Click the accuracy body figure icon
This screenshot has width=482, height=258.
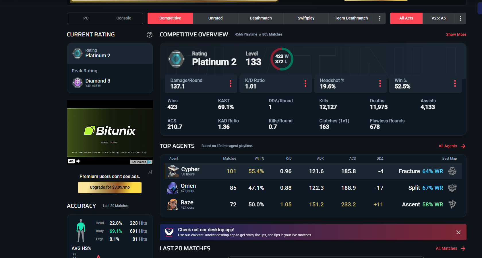(81, 230)
